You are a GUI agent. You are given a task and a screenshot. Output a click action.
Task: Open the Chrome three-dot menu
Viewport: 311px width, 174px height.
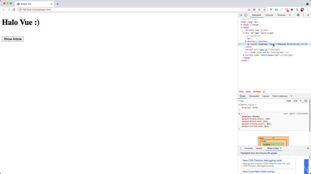308,10
